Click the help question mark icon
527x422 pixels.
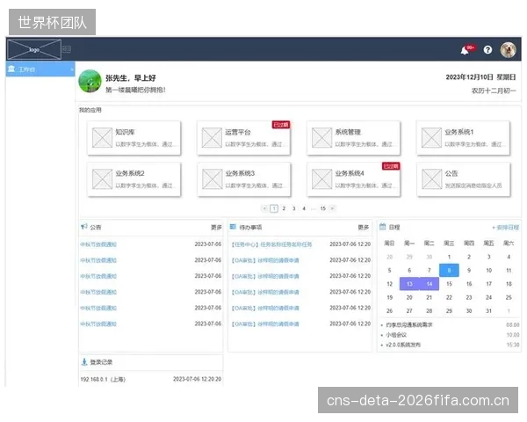pos(487,50)
